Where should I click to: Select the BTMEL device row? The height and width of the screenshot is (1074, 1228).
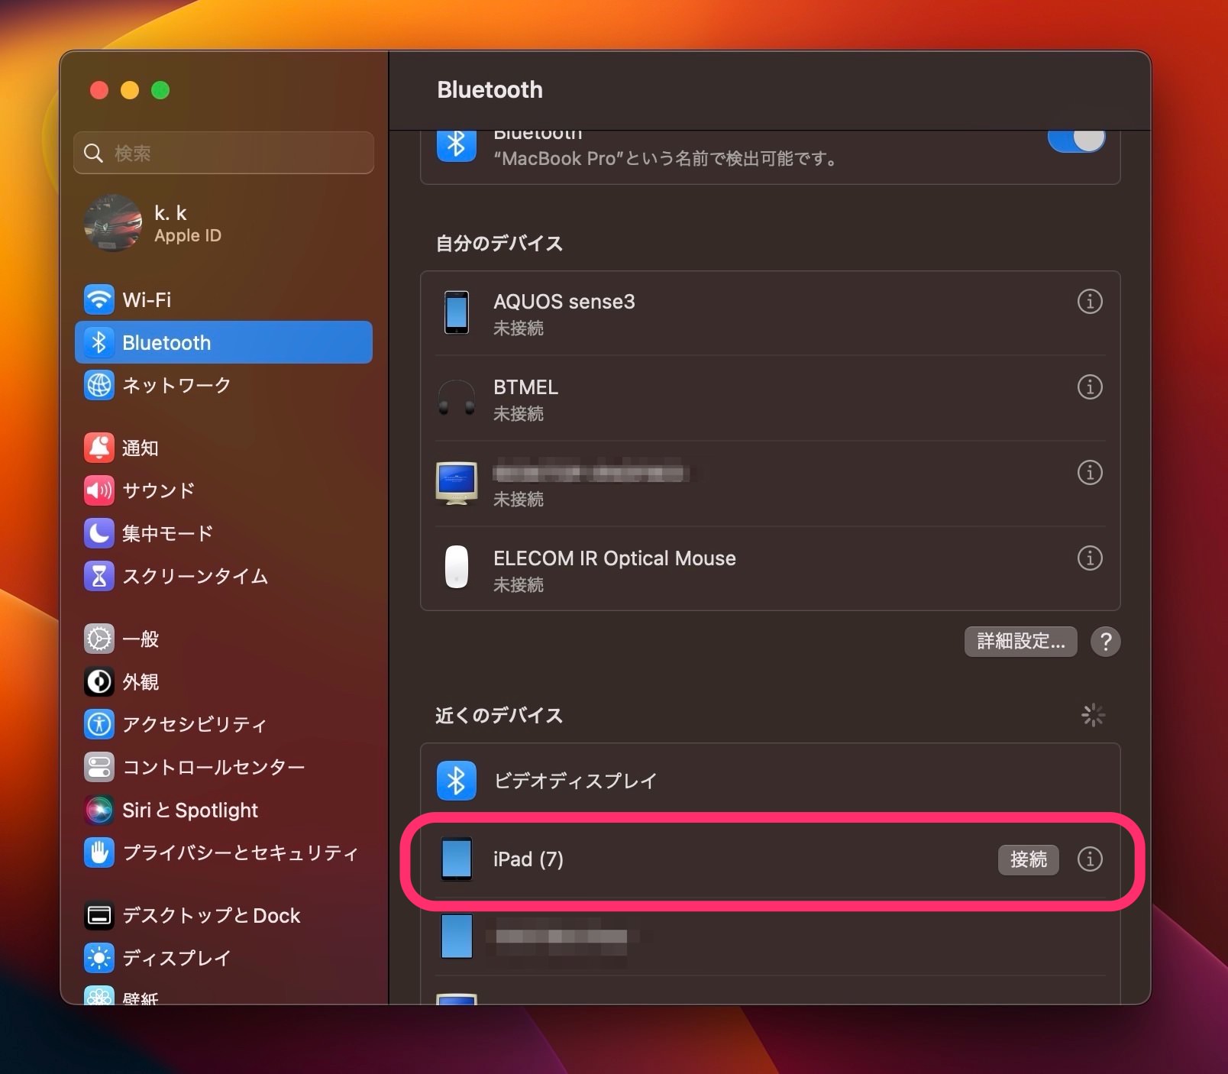[770, 399]
